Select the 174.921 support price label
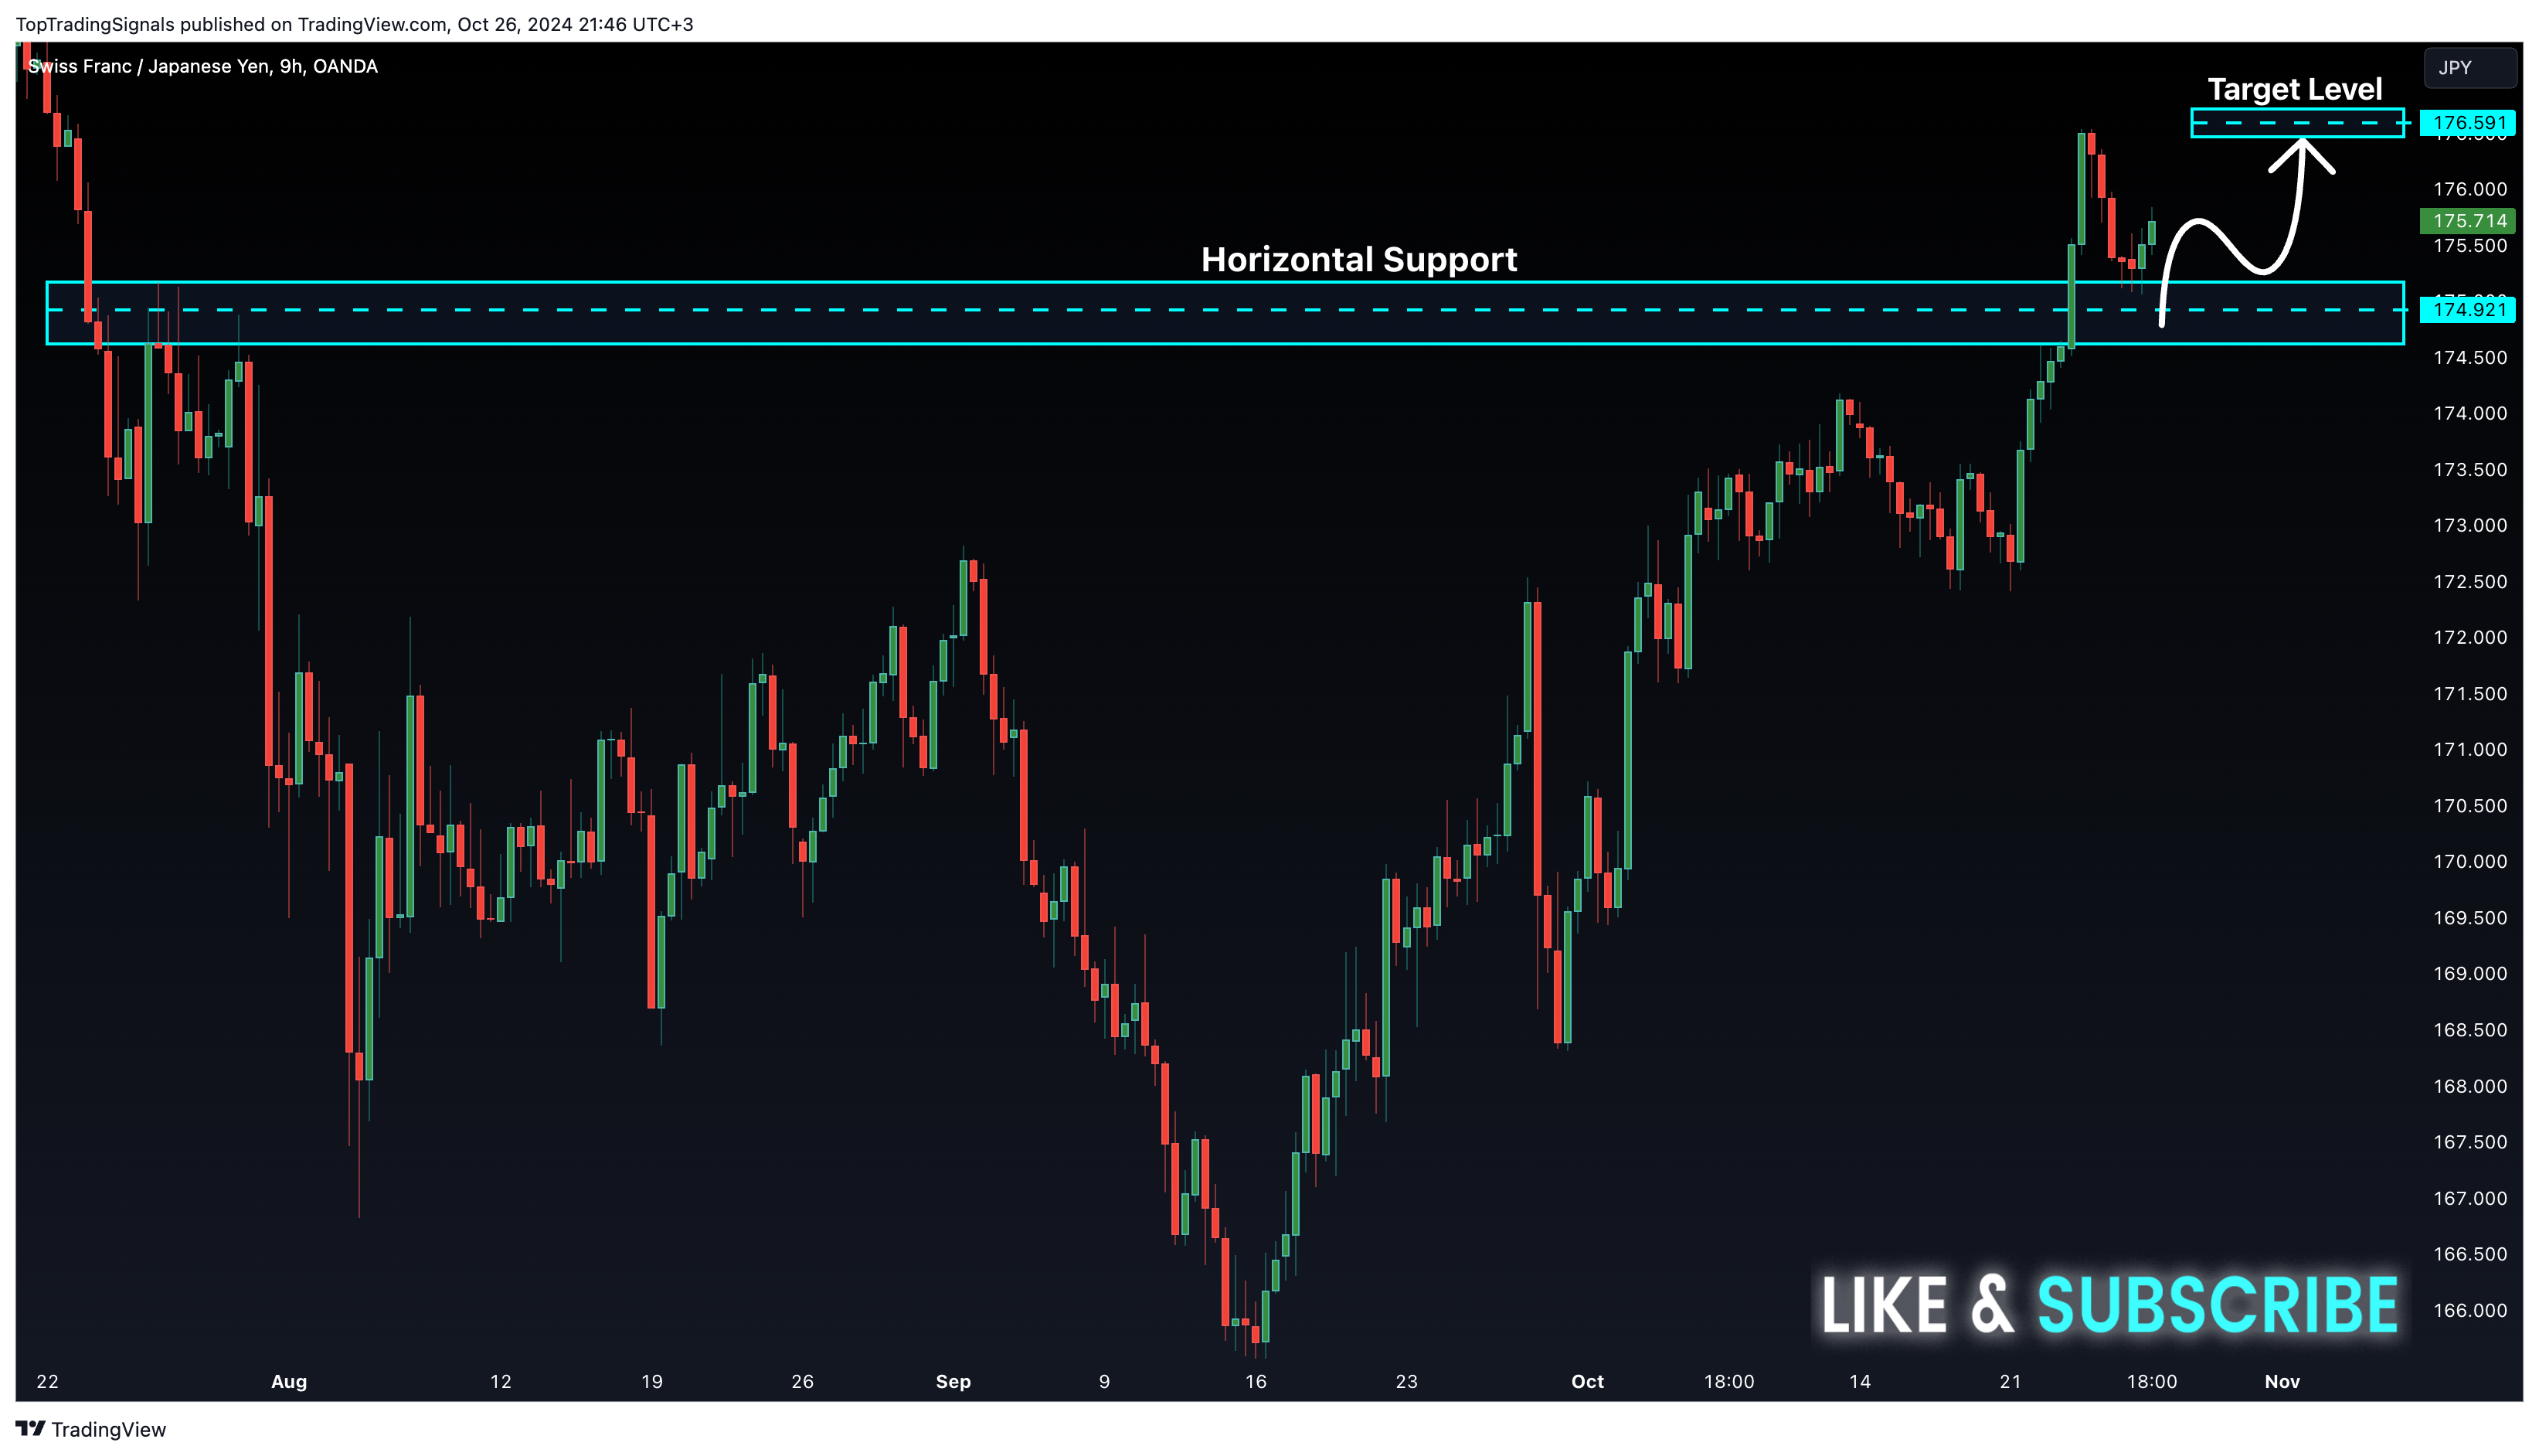The height and width of the screenshot is (1456, 2539). [x=2468, y=310]
